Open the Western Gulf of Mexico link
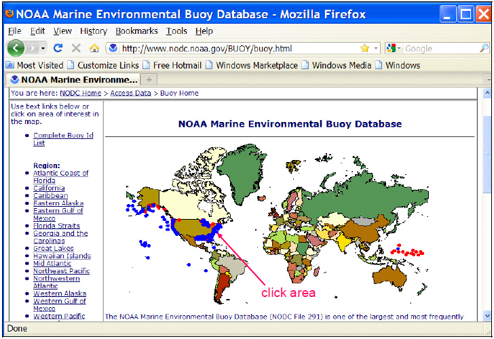The image size is (494, 339). pos(60,304)
